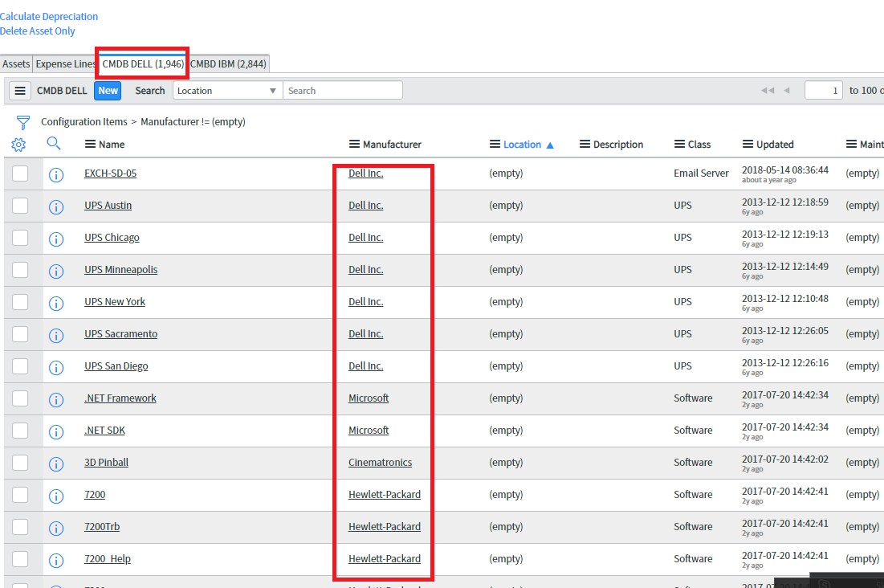Open Microsoft manufacturer for .NET SDK

coord(369,431)
